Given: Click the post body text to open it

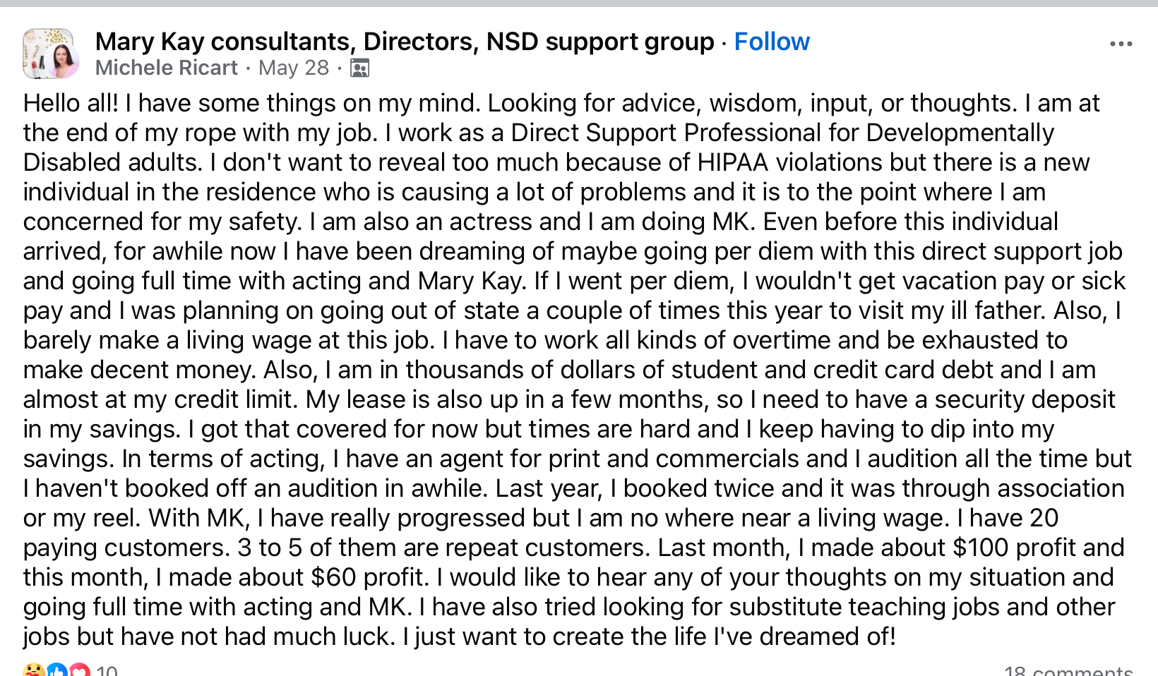Looking at the screenshot, I should [x=578, y=370].
